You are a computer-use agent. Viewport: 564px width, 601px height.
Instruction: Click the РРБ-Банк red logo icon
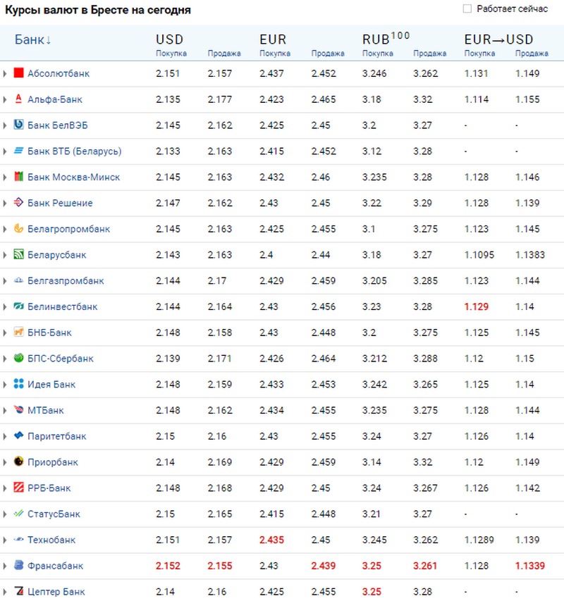[19, 488]
